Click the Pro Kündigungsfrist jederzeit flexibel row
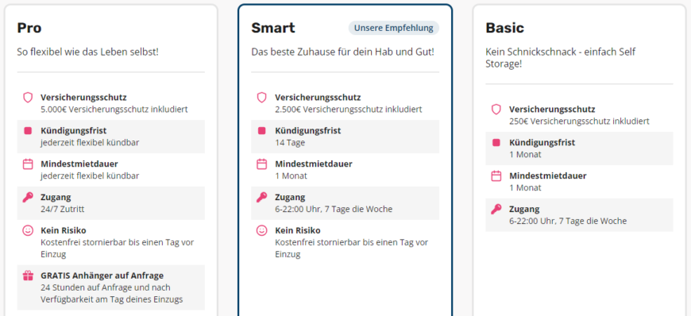 (111, 137)
